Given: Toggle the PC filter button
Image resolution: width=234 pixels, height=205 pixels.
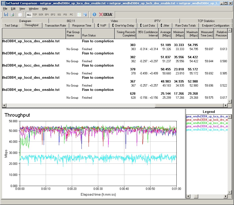Looking at the screenshot, I should pos(71,15).
